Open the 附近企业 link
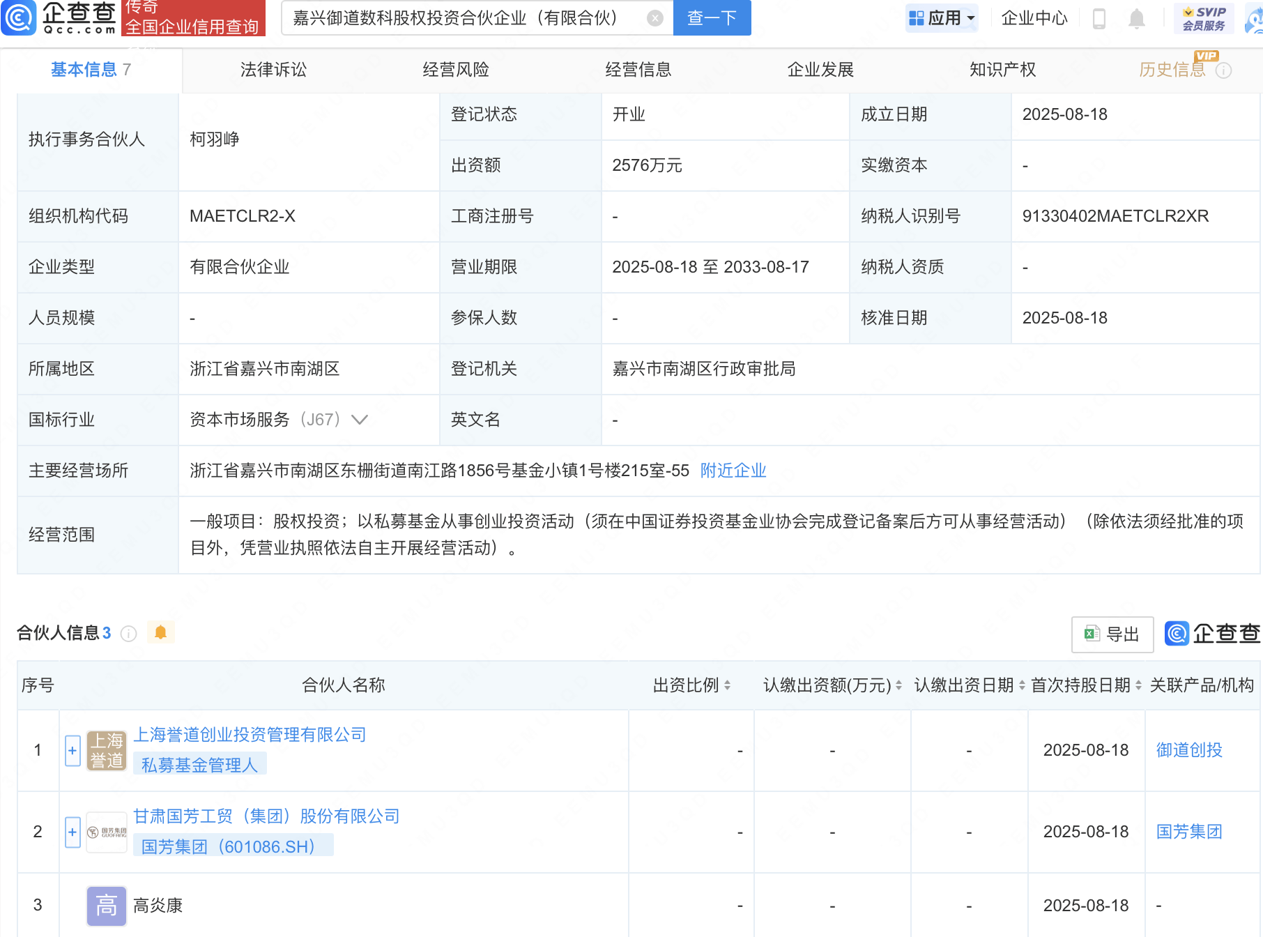The height and width of the screenshot is (937, 1263). 733,471
